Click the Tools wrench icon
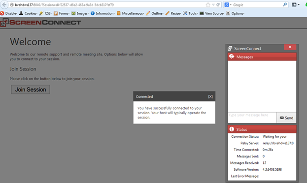307x183 pixels. pyautogui.click(x=185, y=13)
